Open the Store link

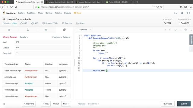point(78,13)
